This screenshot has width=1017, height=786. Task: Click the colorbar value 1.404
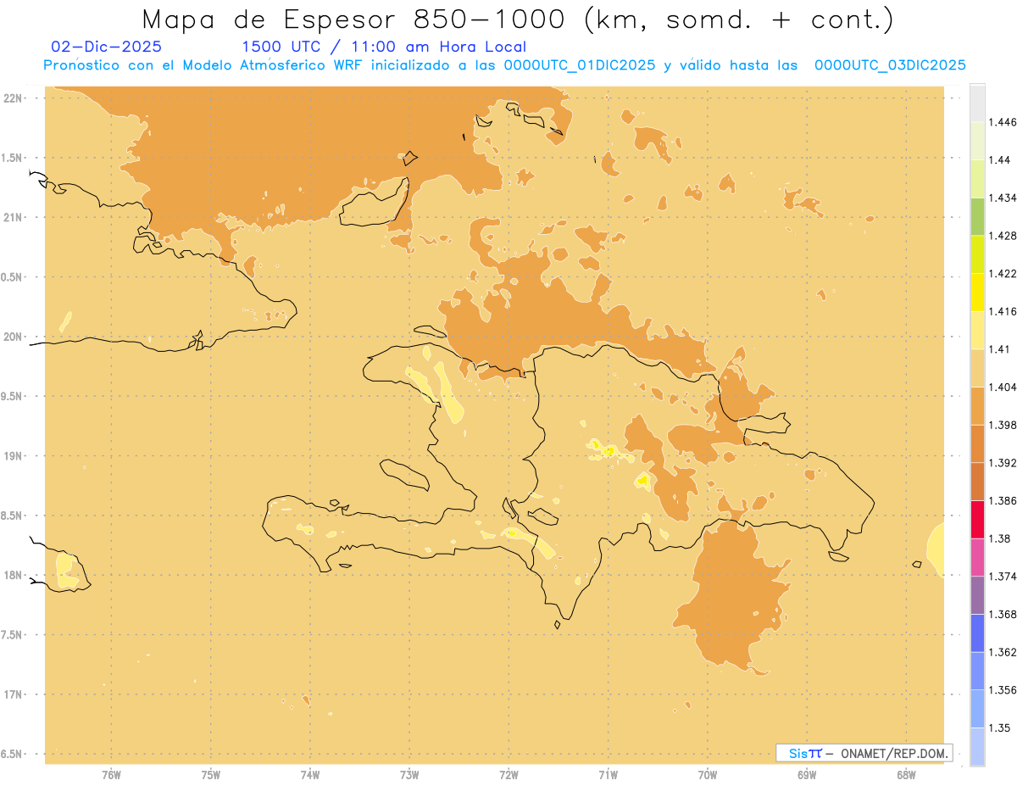pos(1003,387)
